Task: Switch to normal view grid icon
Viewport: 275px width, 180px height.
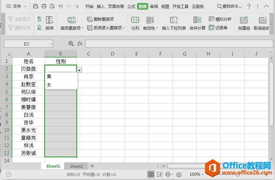Action: point(151,174)
